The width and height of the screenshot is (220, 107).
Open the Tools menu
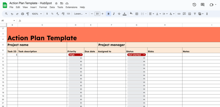coord(60,7)
